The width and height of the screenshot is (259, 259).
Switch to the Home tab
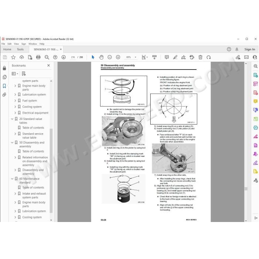point(7,49)
